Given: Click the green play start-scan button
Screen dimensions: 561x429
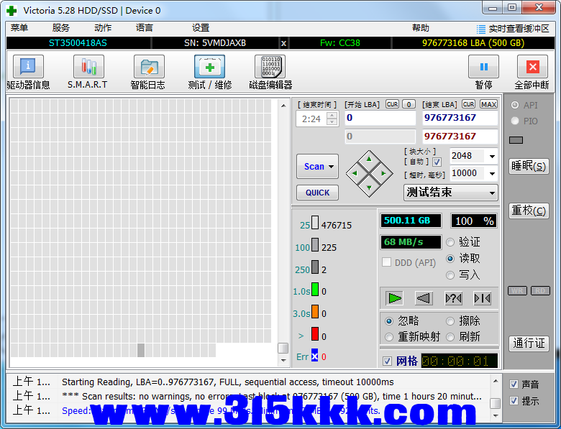Looking at the screenshot, I should (395, 298).
